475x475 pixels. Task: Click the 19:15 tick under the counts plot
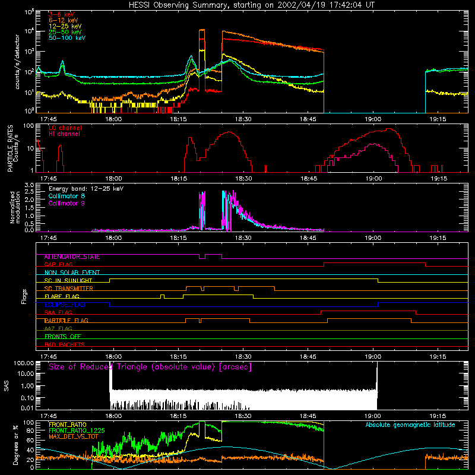(438, 119)
